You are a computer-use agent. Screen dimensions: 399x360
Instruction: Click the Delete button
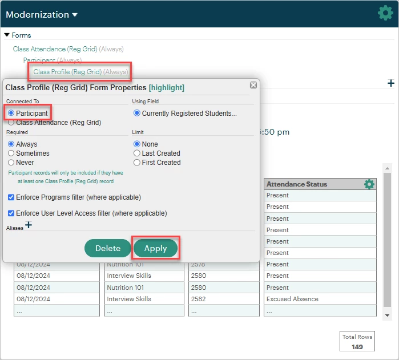tap(108, 248)
